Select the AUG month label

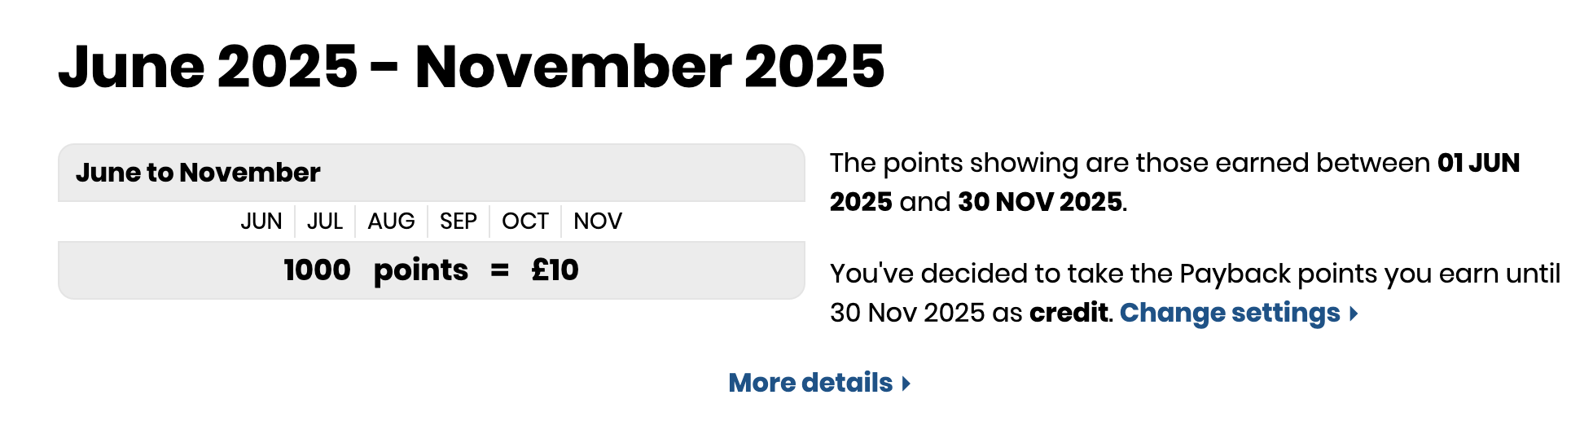click(391, 222)
